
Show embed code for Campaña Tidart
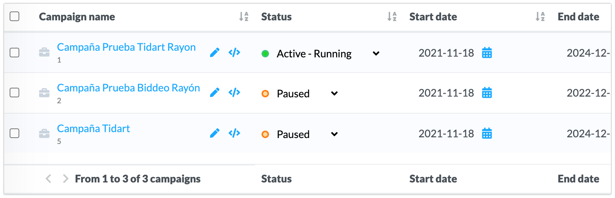pyautogui.click(x=234, y=133)
